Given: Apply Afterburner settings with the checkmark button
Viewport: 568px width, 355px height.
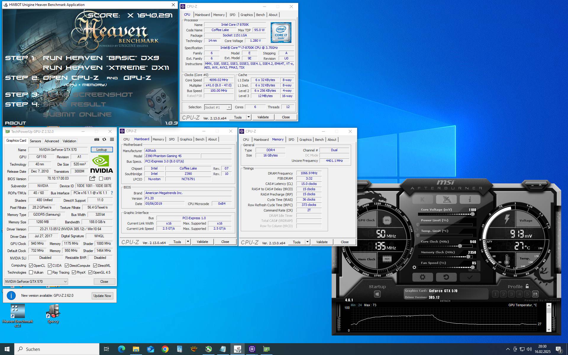Looking at the screenshot, I should pos(470,277).
